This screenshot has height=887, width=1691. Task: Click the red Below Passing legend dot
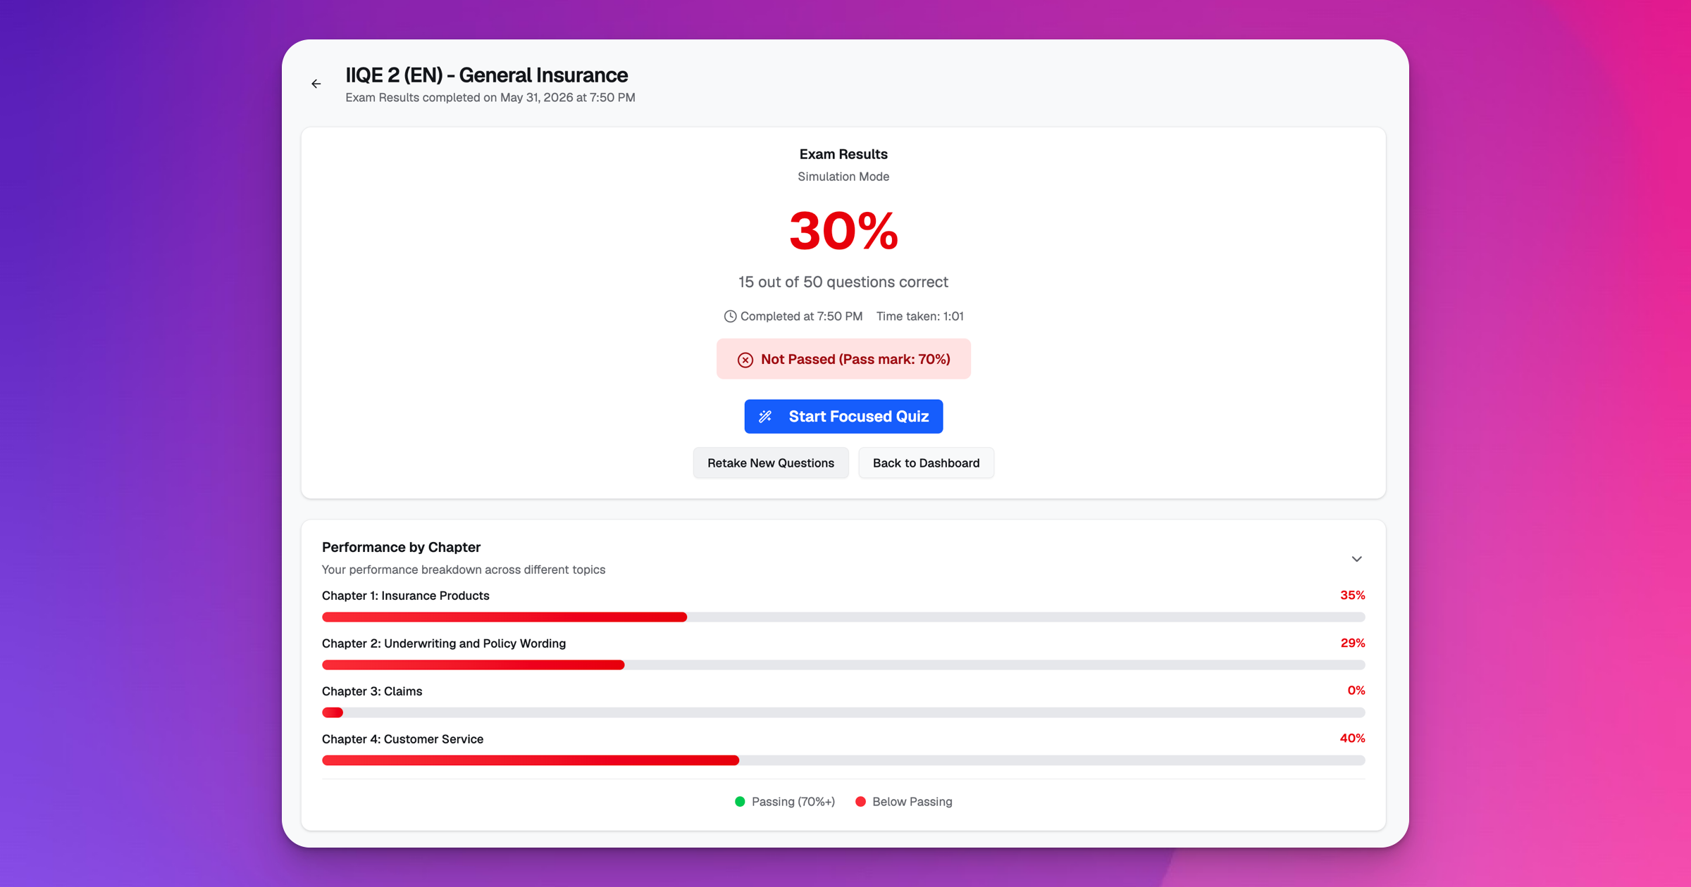point(860,802)
